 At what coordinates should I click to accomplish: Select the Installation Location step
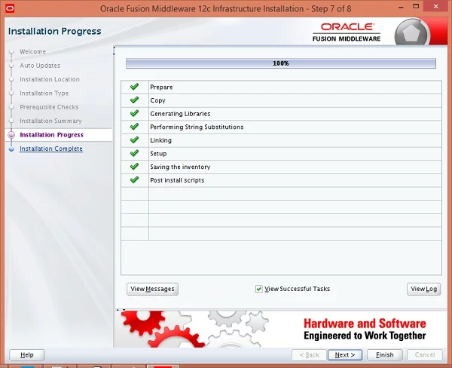point(50,79)
